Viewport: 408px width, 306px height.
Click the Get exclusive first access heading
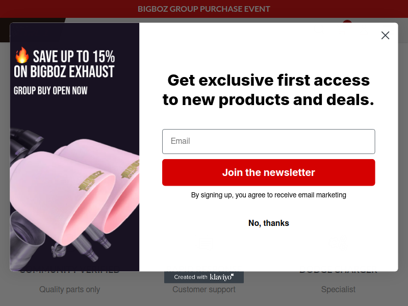click(269, 90)
